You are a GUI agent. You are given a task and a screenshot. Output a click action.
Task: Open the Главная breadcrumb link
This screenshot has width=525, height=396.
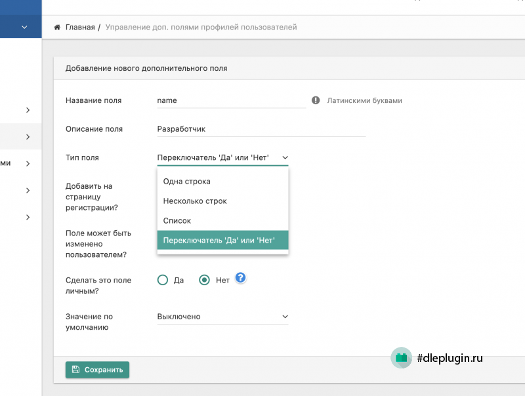[80, 27]
